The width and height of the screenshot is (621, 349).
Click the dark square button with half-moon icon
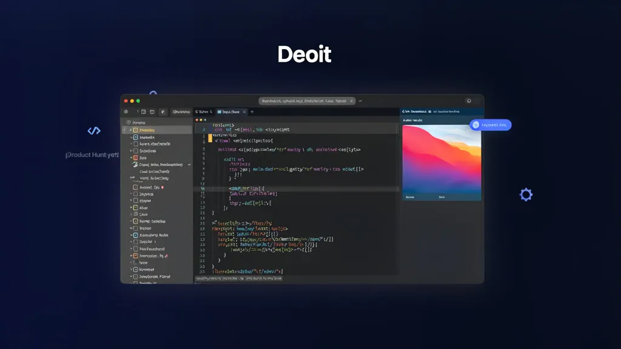[163, 112]
